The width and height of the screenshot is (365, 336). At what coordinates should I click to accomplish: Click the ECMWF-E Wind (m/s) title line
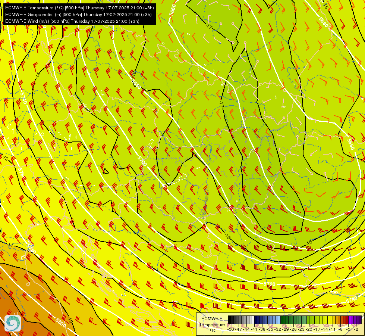72,21
